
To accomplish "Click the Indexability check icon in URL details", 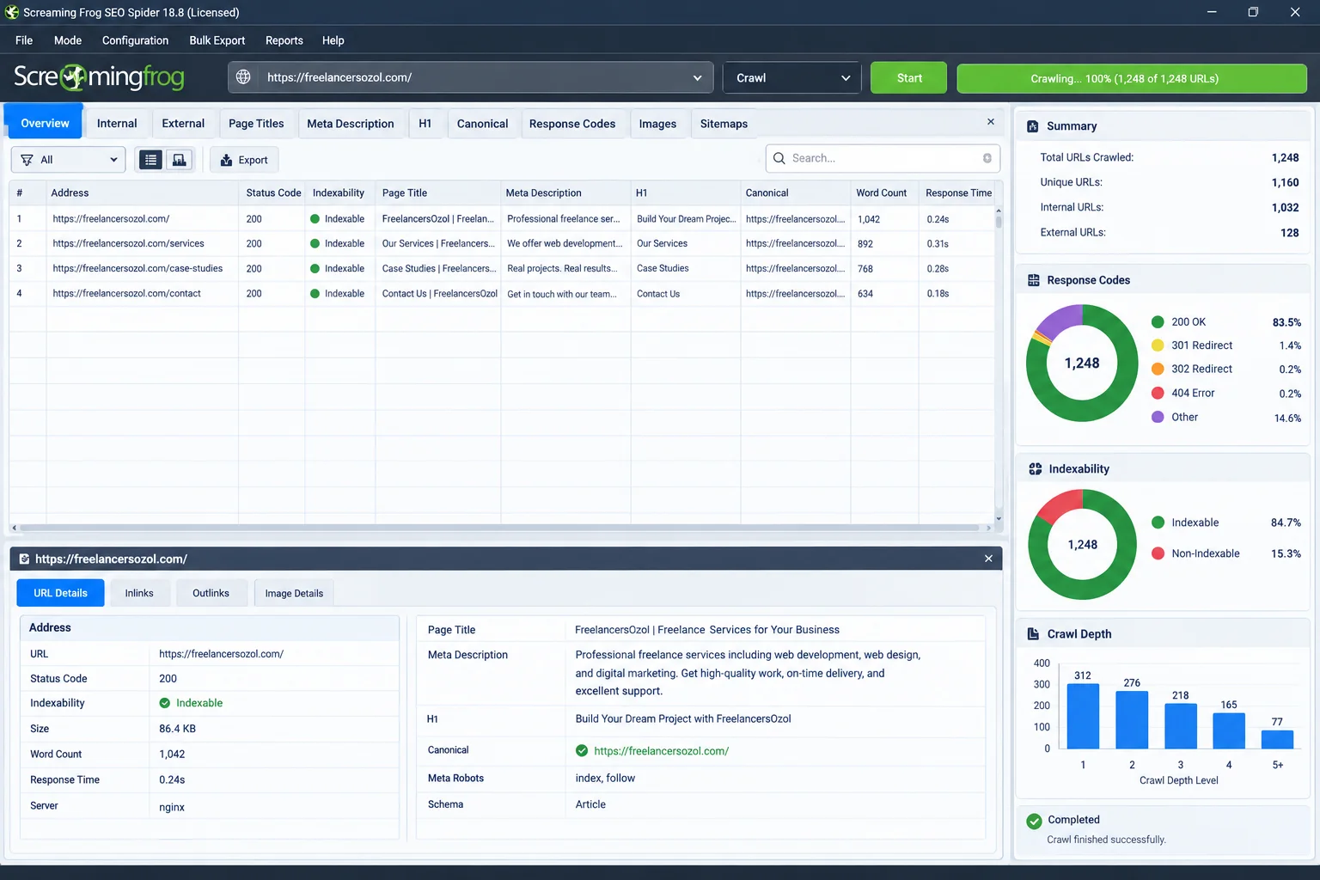I will pos(165,703).
